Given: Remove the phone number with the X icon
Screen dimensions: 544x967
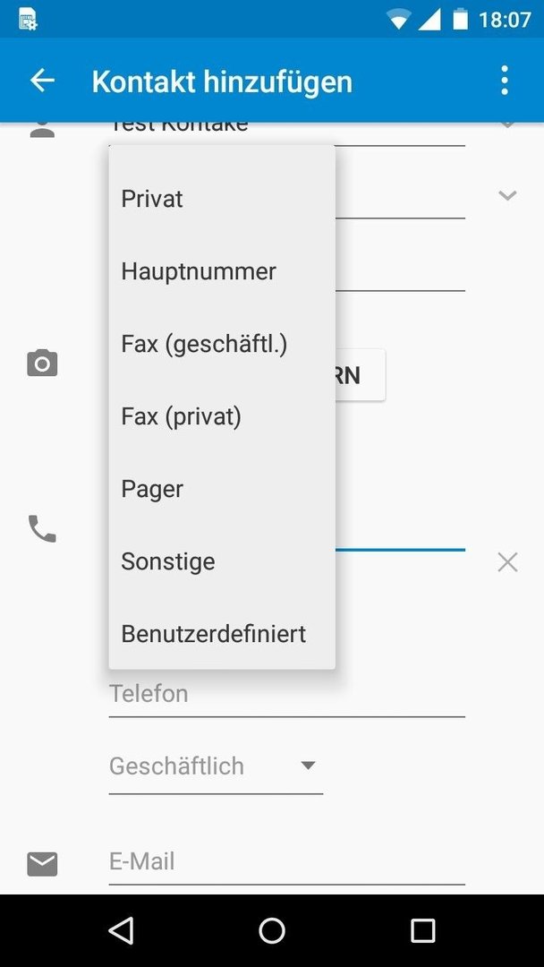Looking at the screenshot, I should coord(507,562).
